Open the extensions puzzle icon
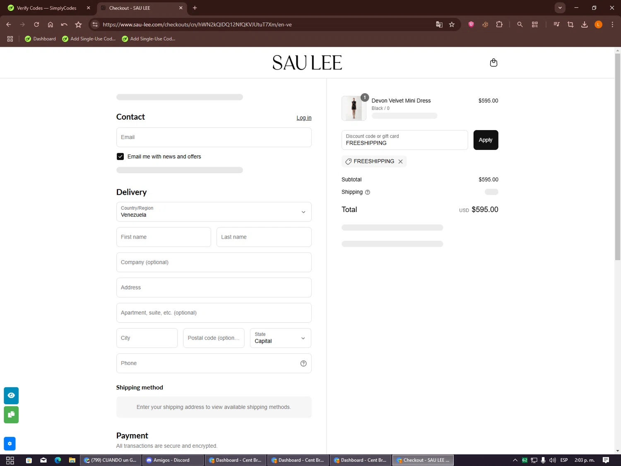 click(499, 24)
